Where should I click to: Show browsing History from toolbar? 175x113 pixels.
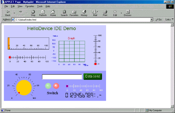click(84, 12)
